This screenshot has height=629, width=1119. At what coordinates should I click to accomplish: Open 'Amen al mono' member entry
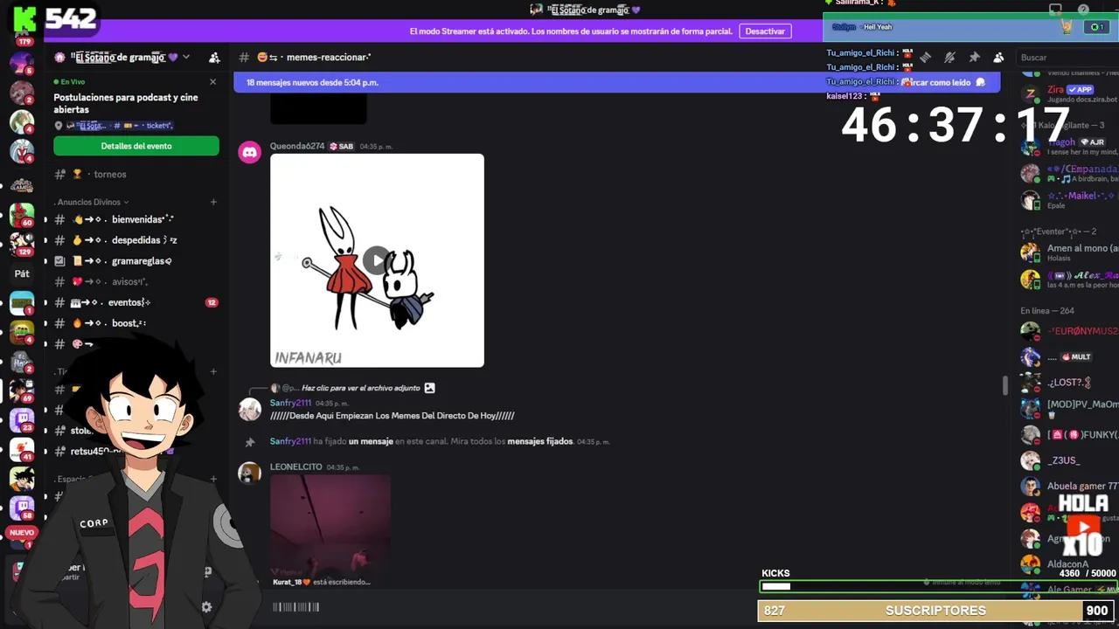1068,252
